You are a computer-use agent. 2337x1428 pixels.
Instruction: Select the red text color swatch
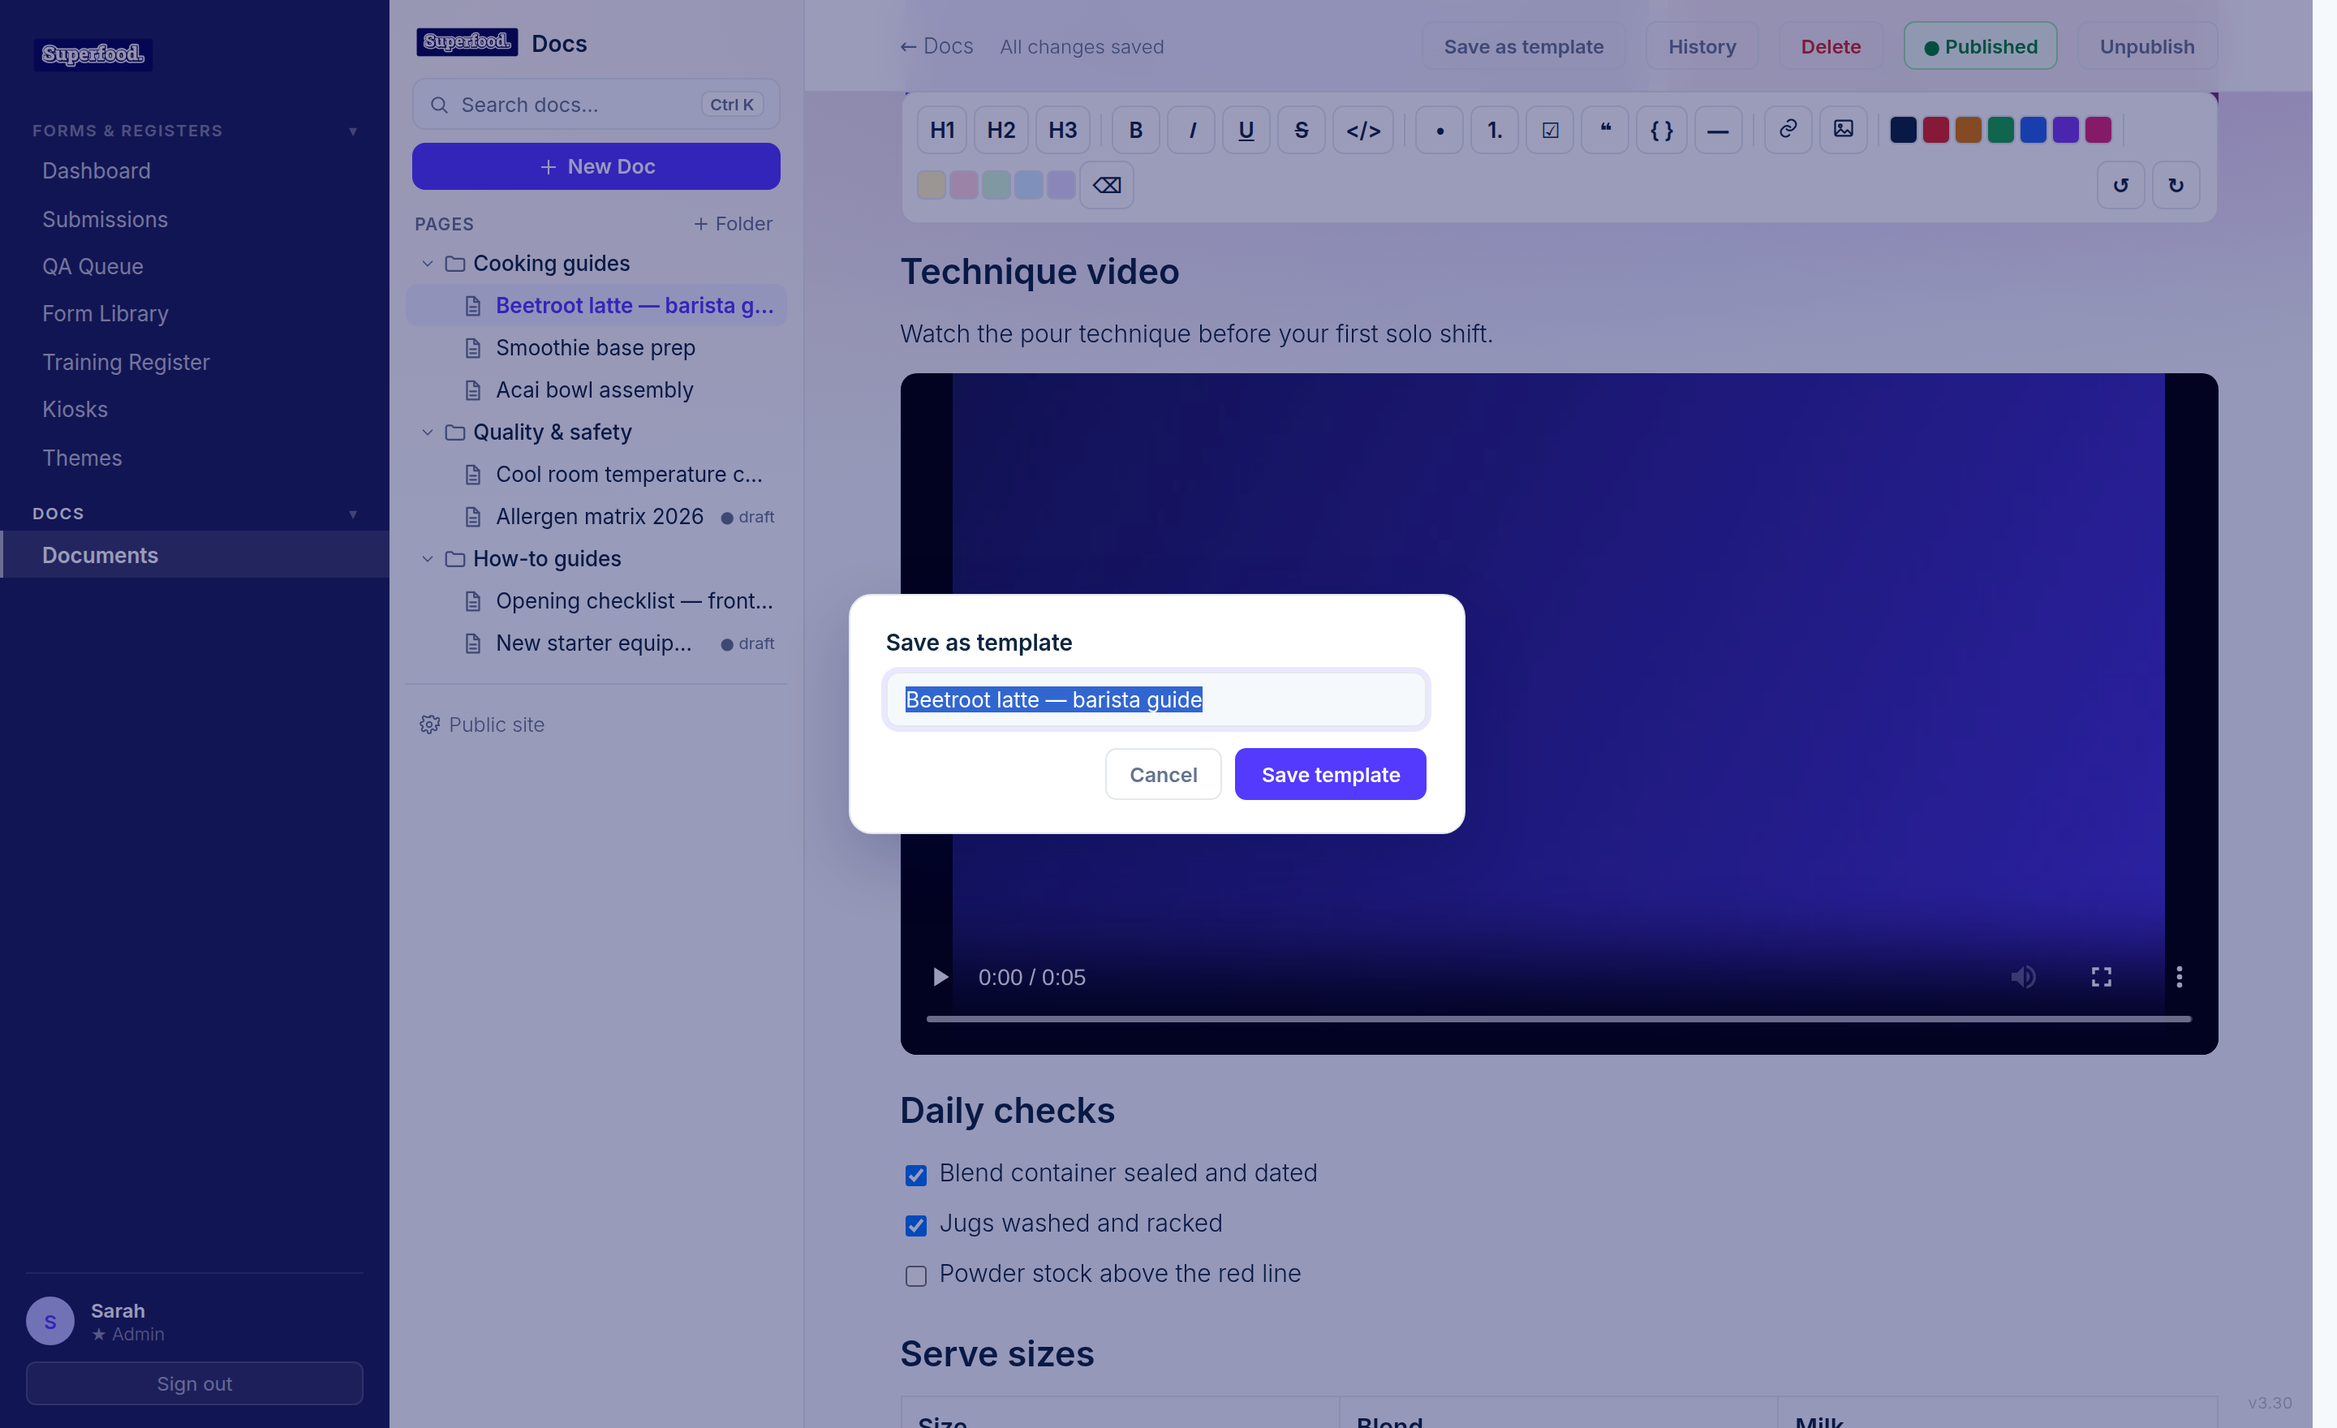1936,130
